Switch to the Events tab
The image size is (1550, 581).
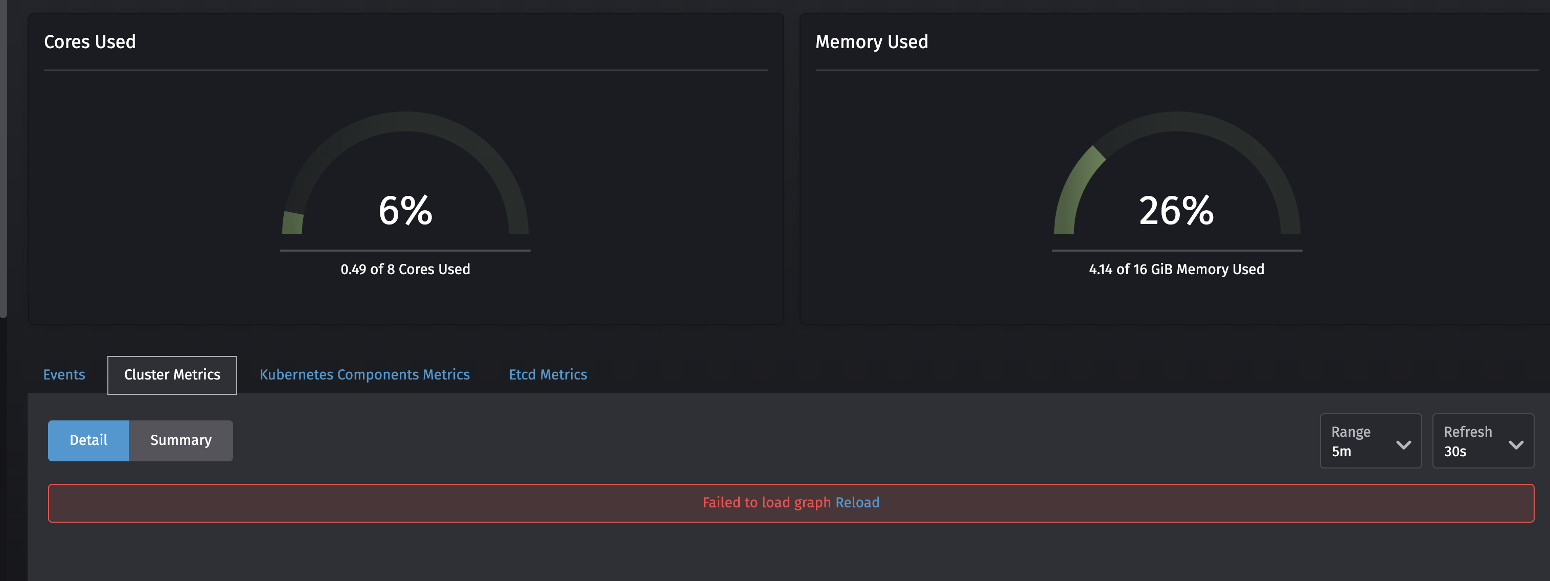tap(64, 374)
